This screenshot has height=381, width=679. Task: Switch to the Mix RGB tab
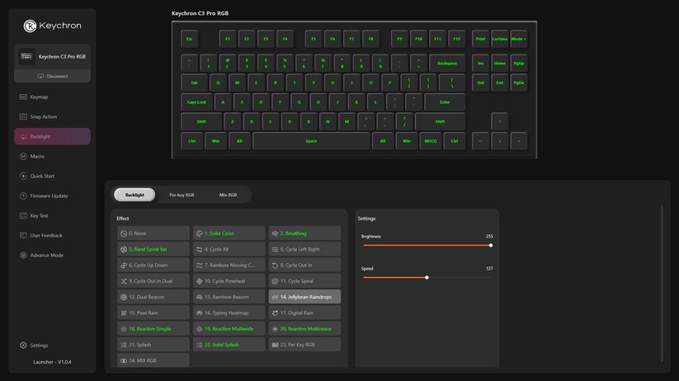pos(228,195)
